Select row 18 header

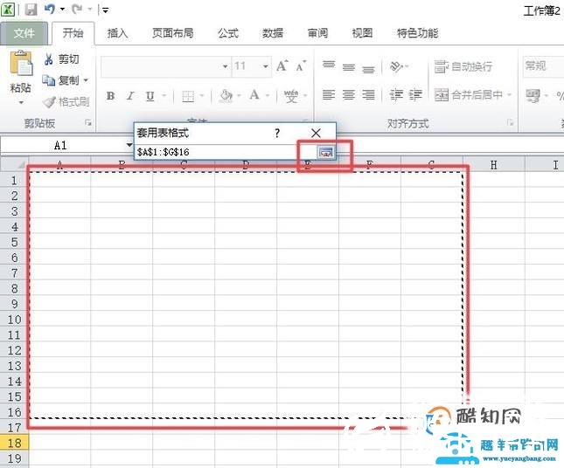(x=14, y=443)
